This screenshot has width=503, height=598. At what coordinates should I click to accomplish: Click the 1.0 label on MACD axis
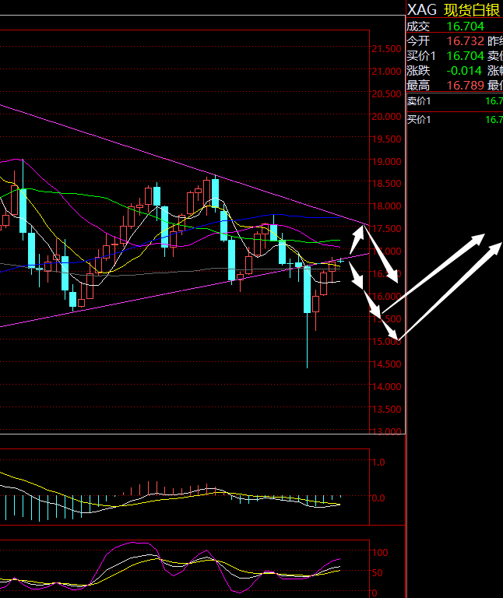pyautogui.click(x=378, y=463)
